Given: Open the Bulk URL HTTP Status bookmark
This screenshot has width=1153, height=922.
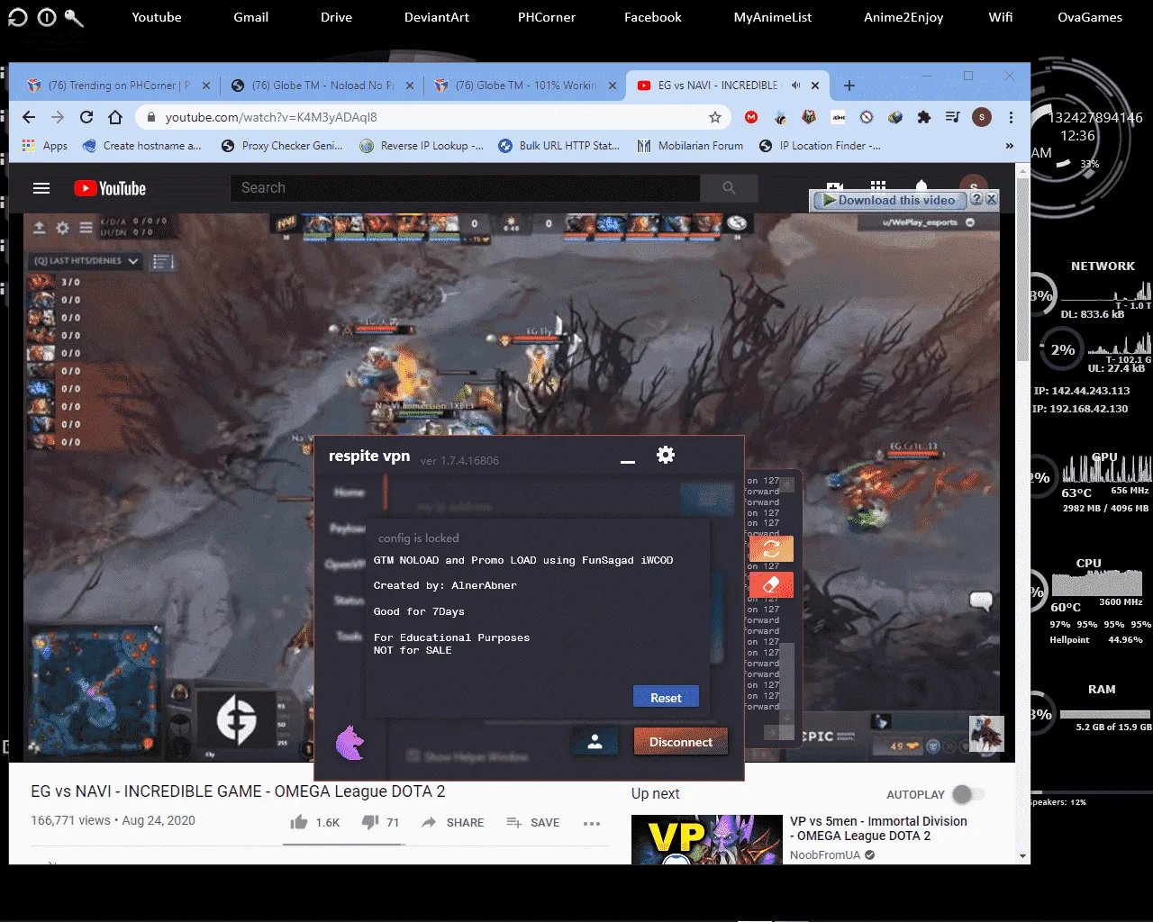Looking at the screenshot, I should click(x=558, y=146).
